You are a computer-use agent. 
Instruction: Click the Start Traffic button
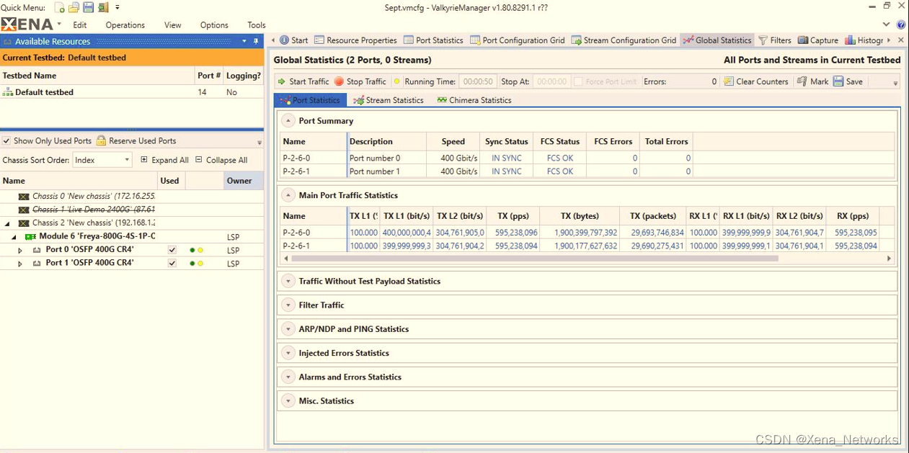click(x=303, y=81)
